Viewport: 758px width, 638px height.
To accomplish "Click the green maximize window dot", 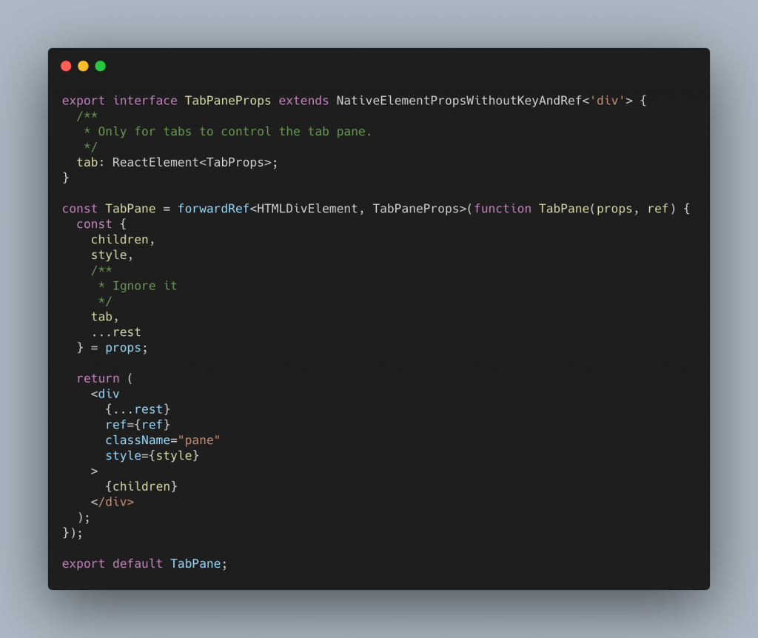I will (100, 66).
